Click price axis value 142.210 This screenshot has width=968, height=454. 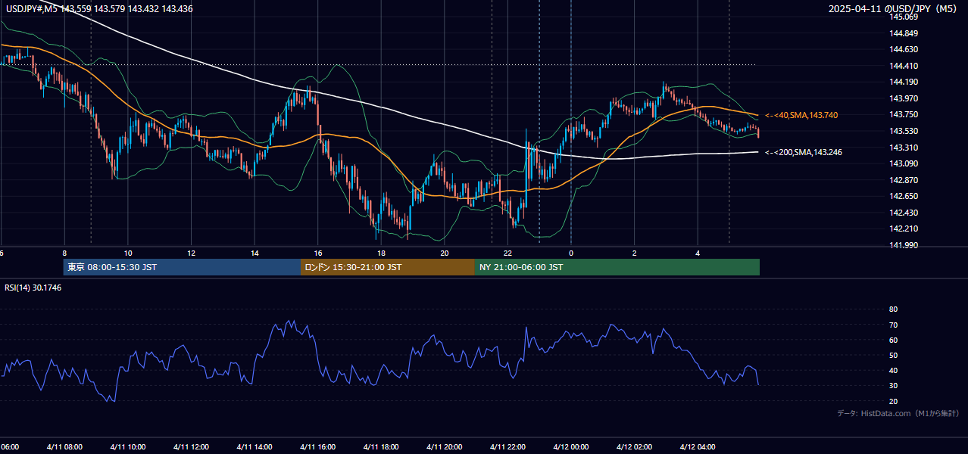[903, 229]
